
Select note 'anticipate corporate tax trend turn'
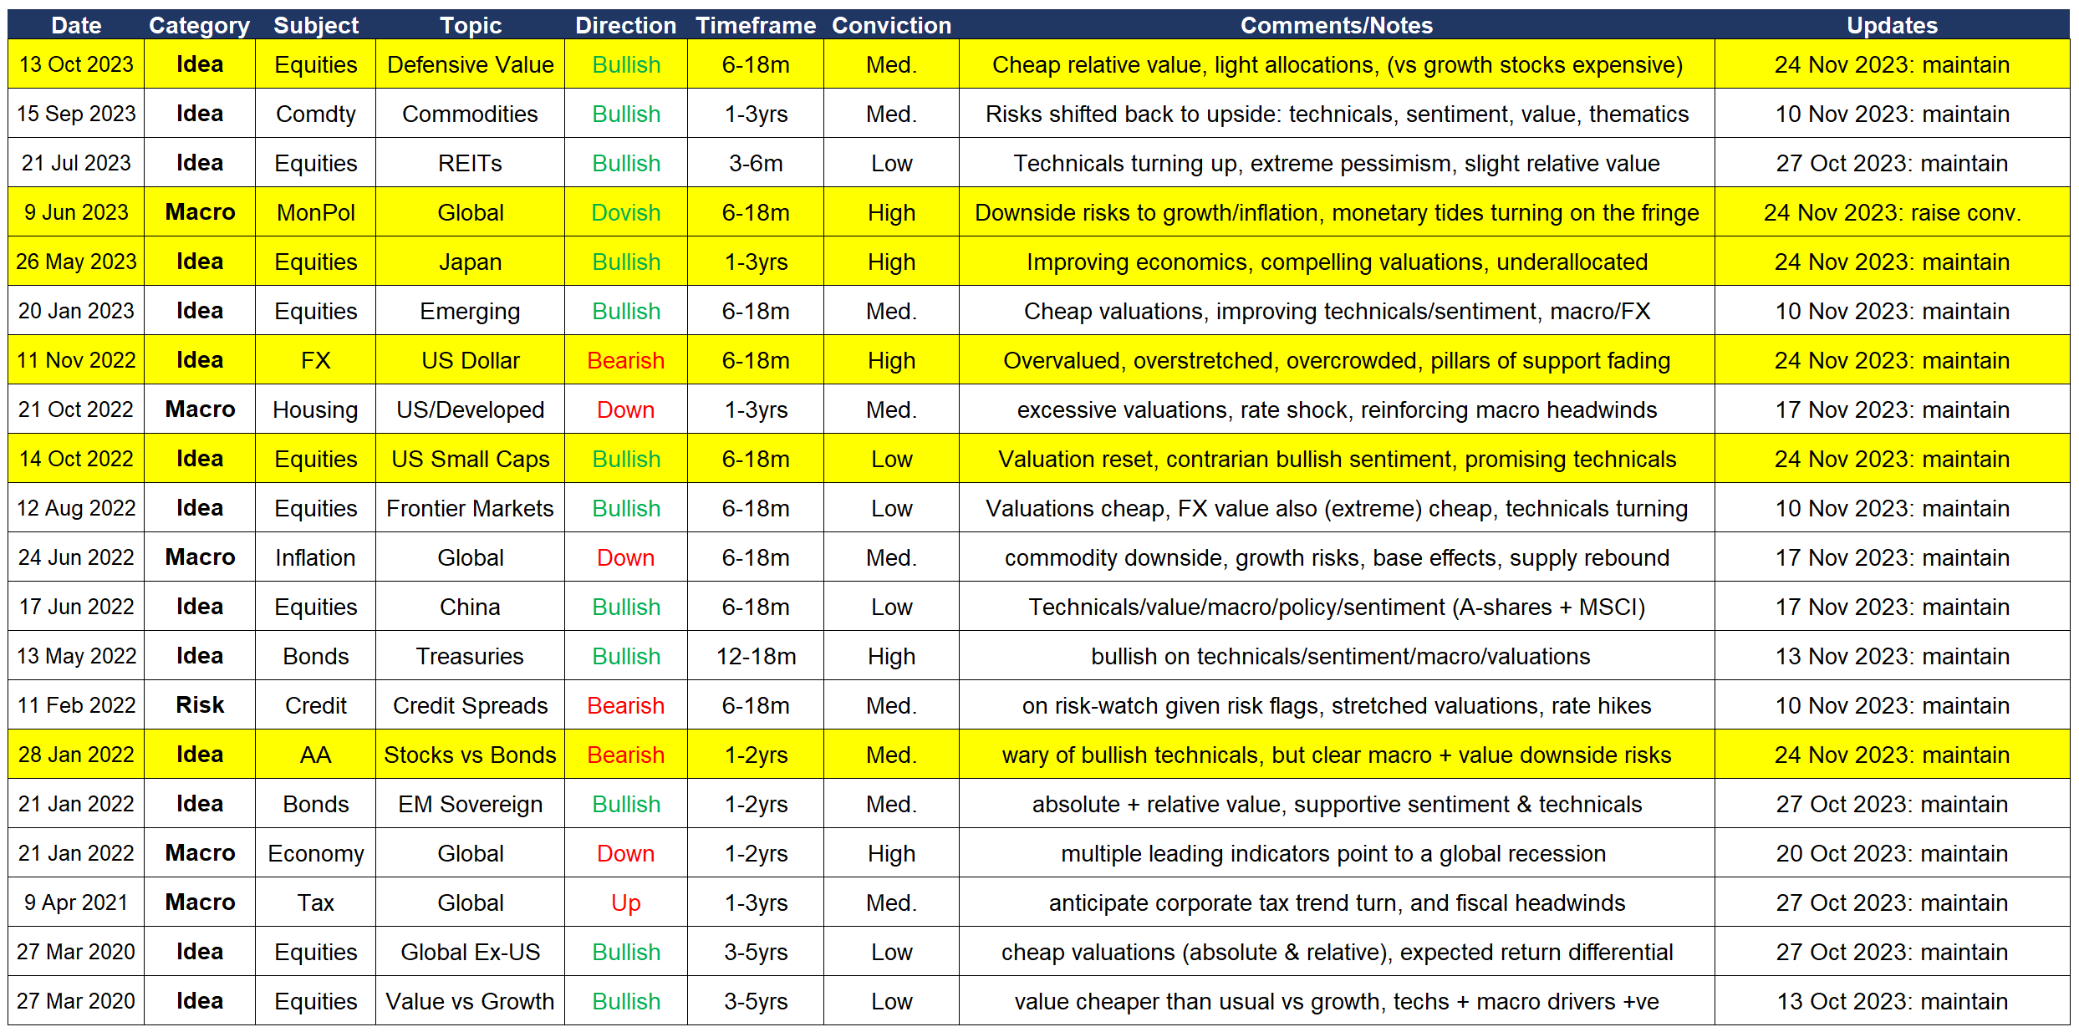tap(1337, 902)
